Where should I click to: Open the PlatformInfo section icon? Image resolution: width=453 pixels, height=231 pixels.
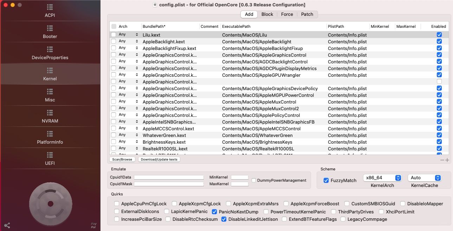50,134
